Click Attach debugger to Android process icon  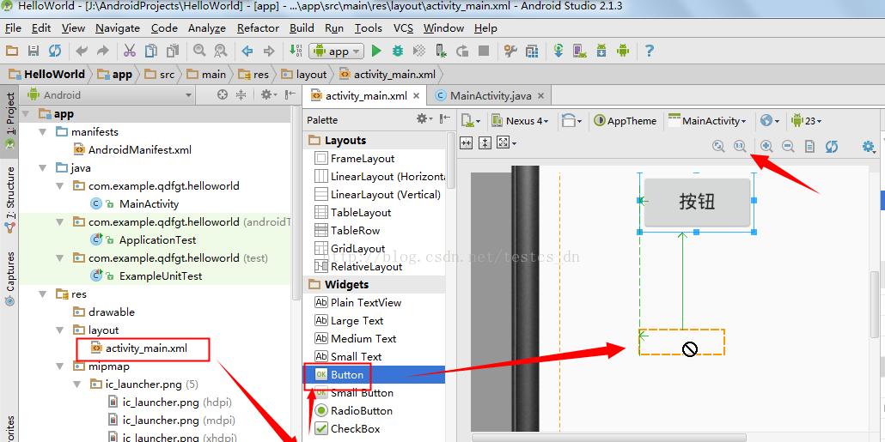click(441, 51)
